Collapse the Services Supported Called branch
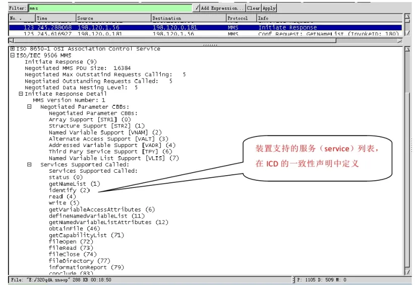The height and width of the screenshot is (286, 419). click(29, 165)
